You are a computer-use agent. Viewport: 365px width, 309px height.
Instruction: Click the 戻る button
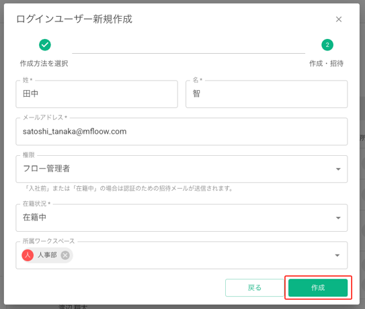[255, 288]
